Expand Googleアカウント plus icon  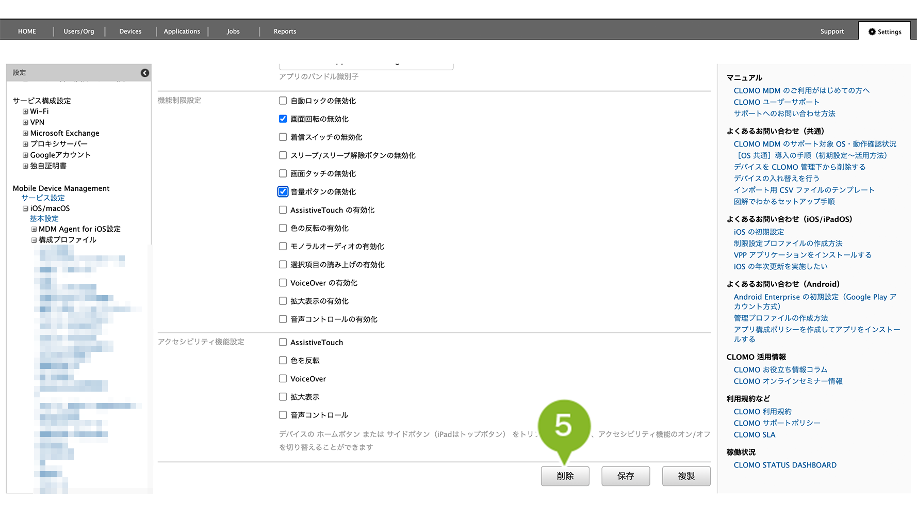click(25, 155)
